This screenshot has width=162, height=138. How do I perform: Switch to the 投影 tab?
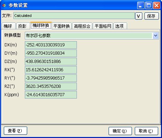[23, 26]
